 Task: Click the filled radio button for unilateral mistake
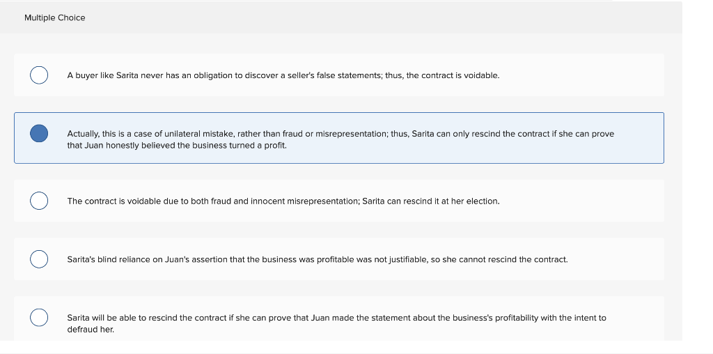(39, 133)
